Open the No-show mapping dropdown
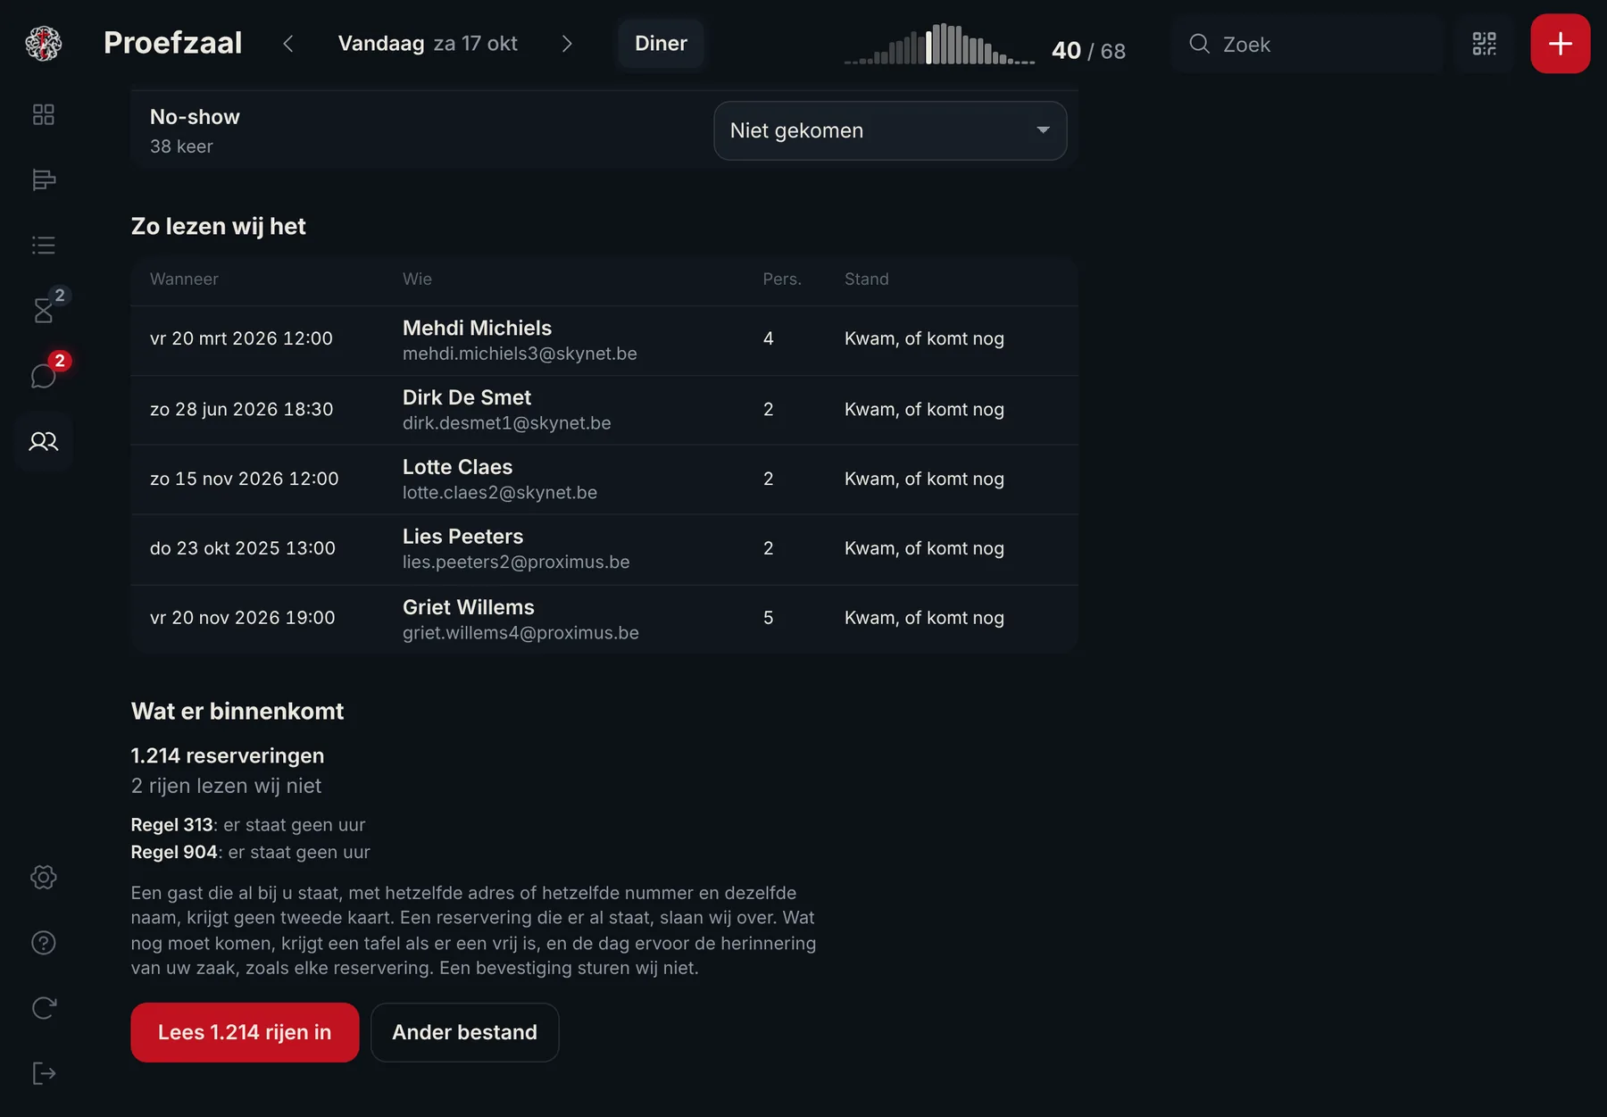1607x1117 pixels. coord(890,130)
